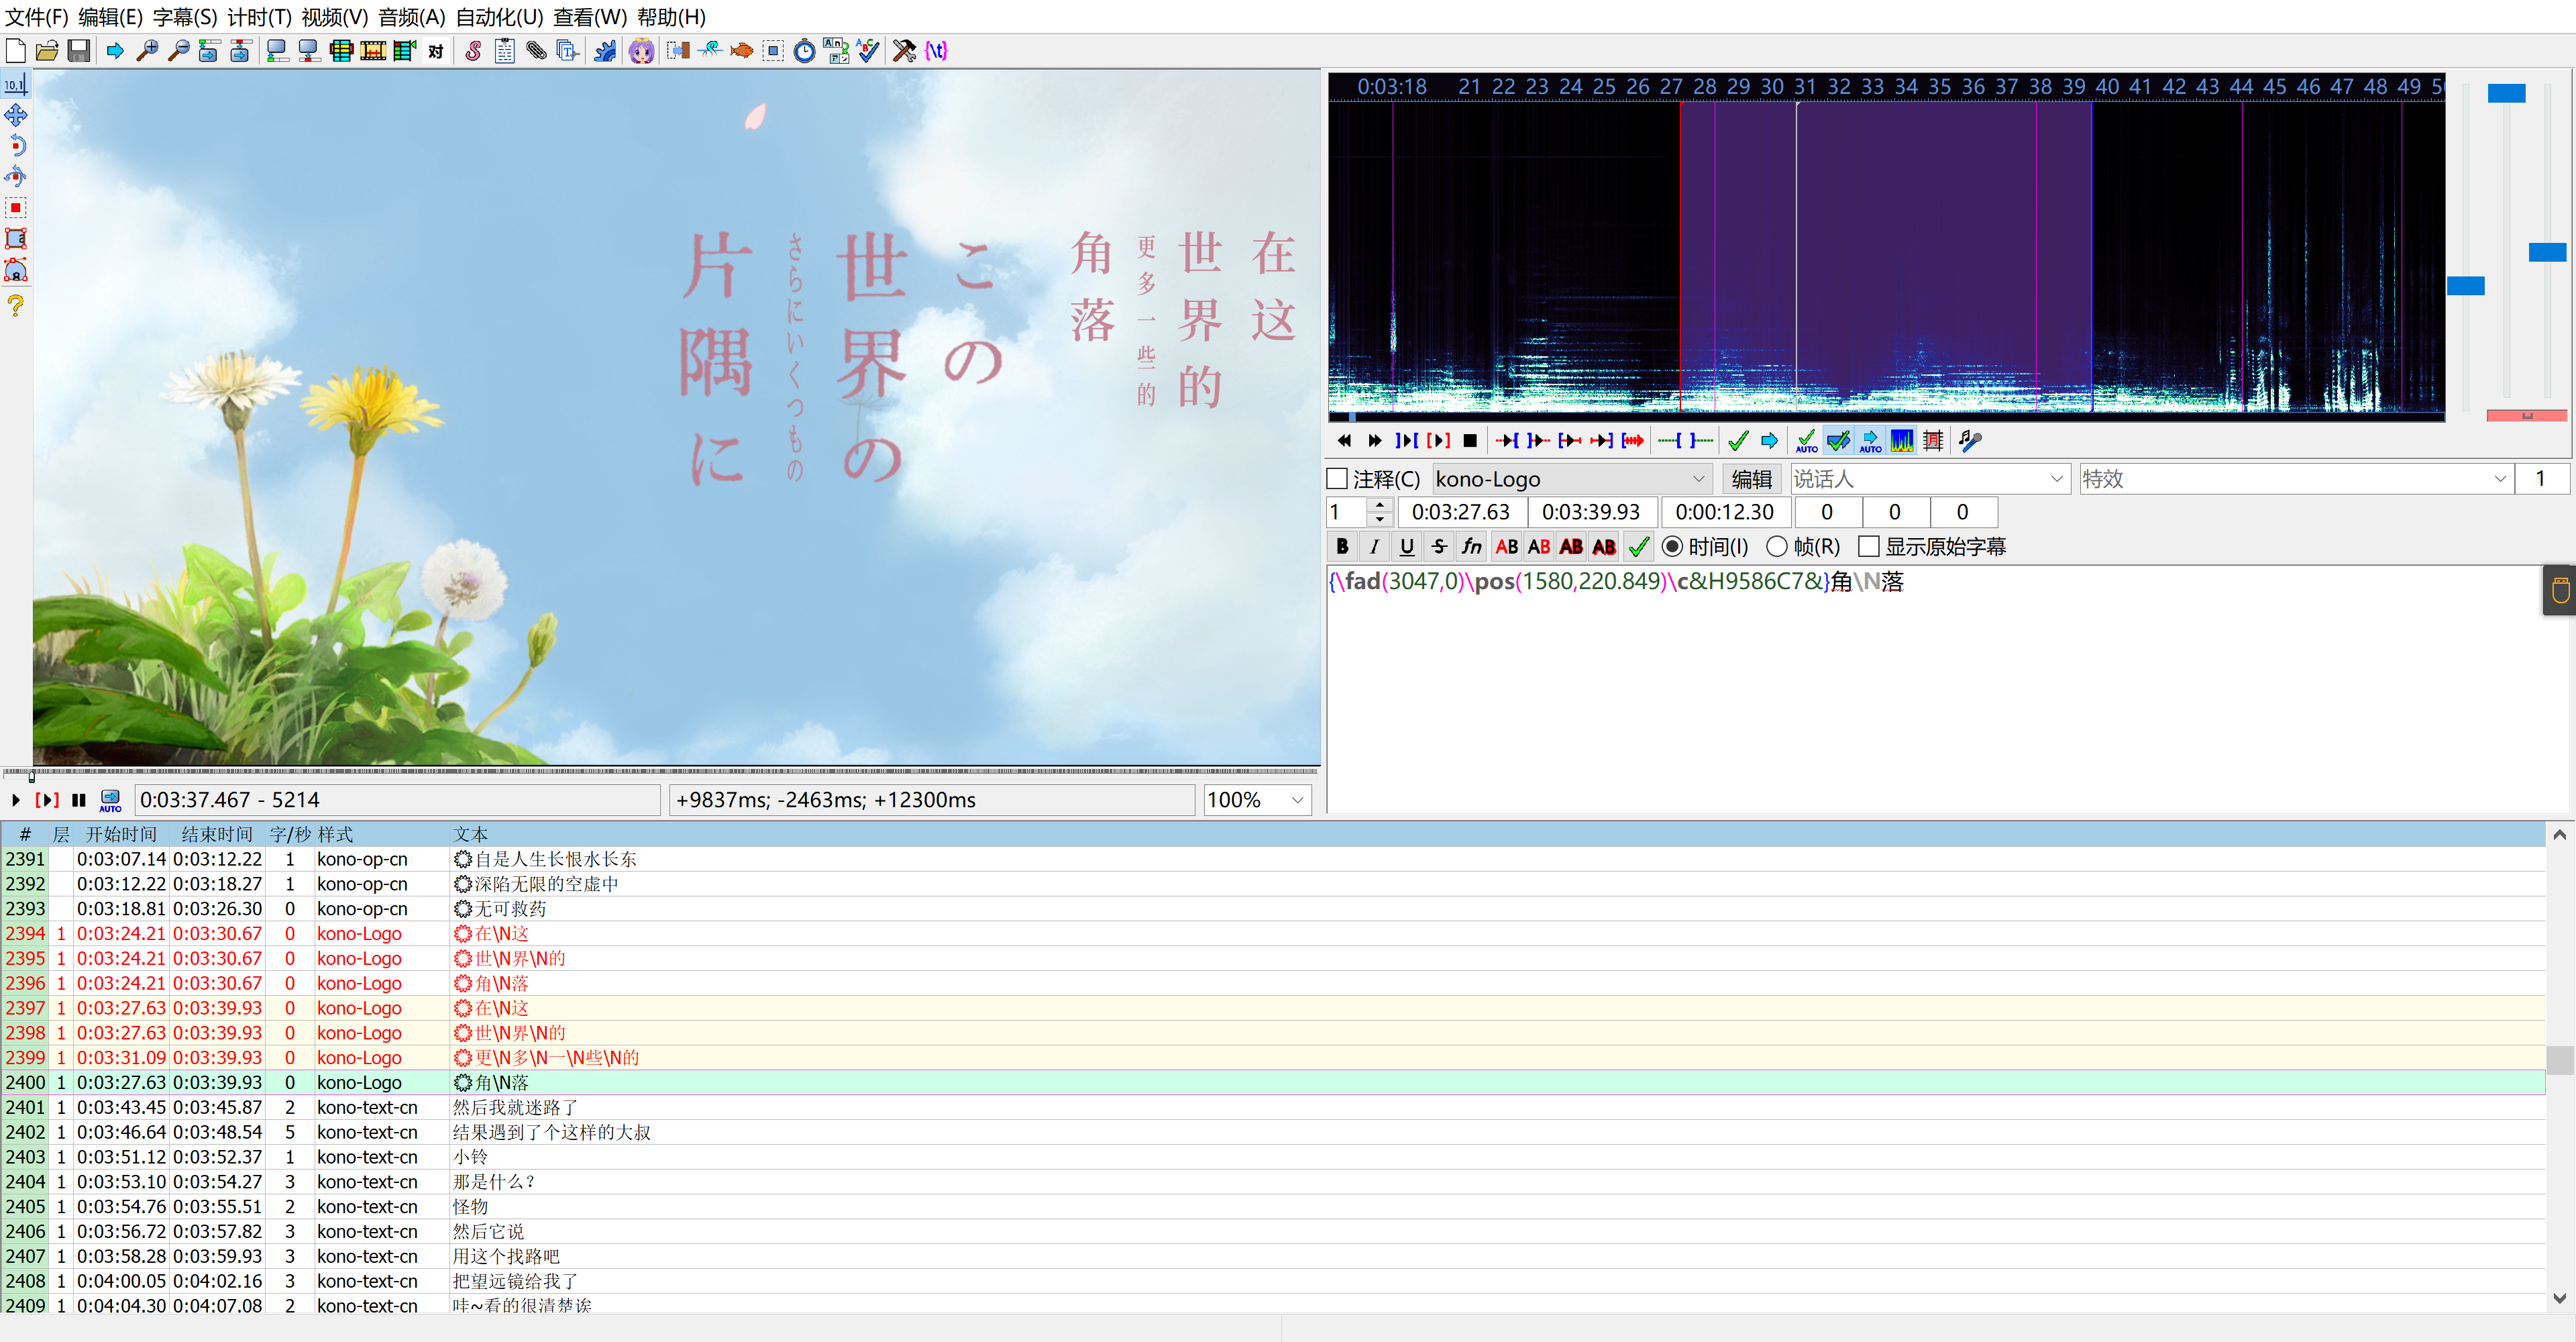Image resolution: width=2576 pixels, height=1342 pixels.
Task: Click the fn font face button
Action: point(1471,547)
